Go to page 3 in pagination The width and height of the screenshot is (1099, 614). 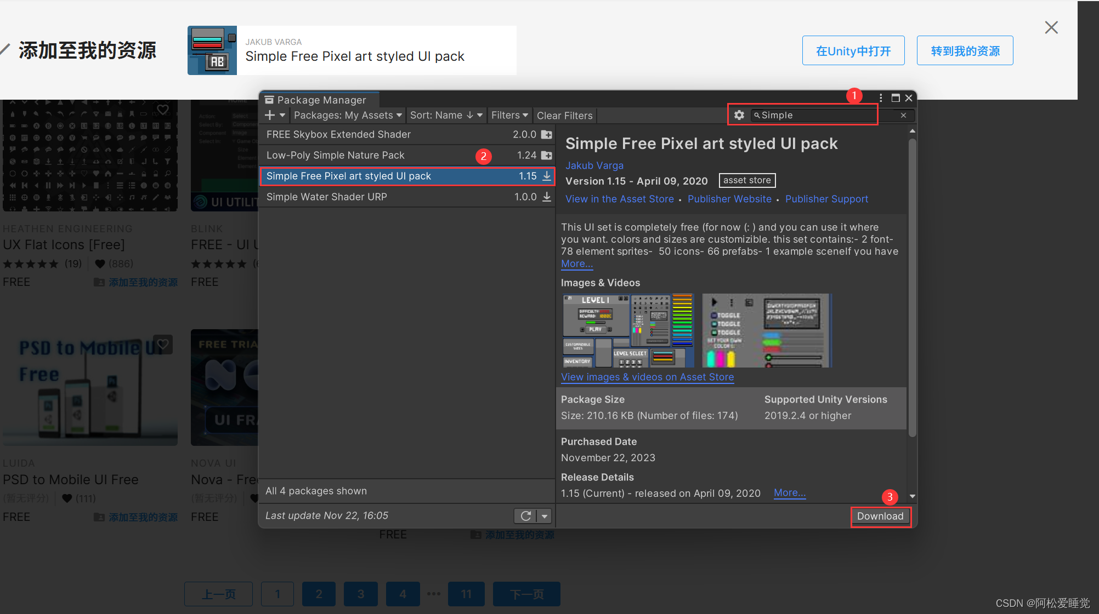point(361,594)
